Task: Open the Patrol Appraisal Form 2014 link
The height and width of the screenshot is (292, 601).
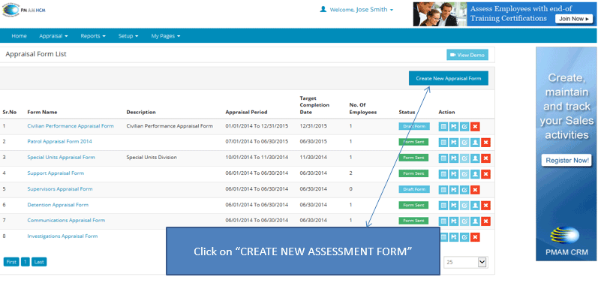Action: pos(59,141)
